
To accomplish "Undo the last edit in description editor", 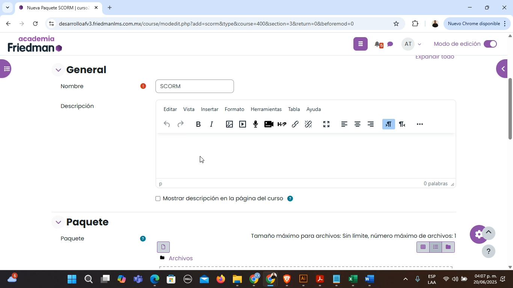I will pyautogui.click(x=167, y=124).
